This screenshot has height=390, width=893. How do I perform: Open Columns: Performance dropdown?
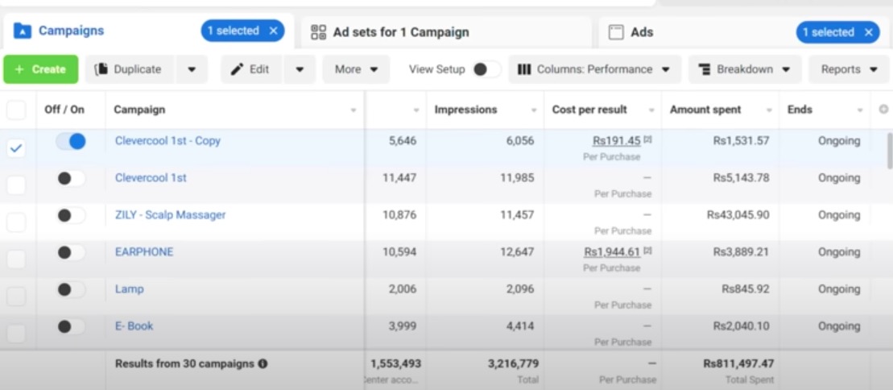click(595, 69)
